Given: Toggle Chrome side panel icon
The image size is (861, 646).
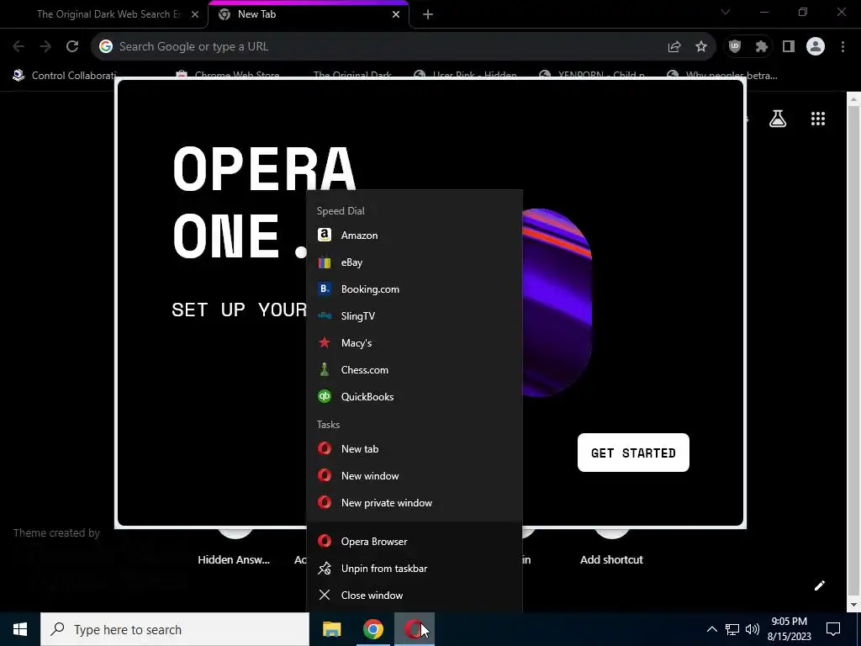Looking at the screenshot, I should pyautogui.click(x=789, y=47).
